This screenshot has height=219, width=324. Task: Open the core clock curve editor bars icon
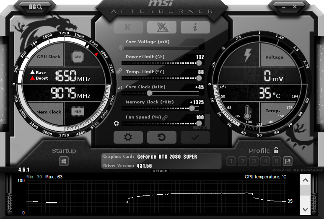tap(119, 88)
